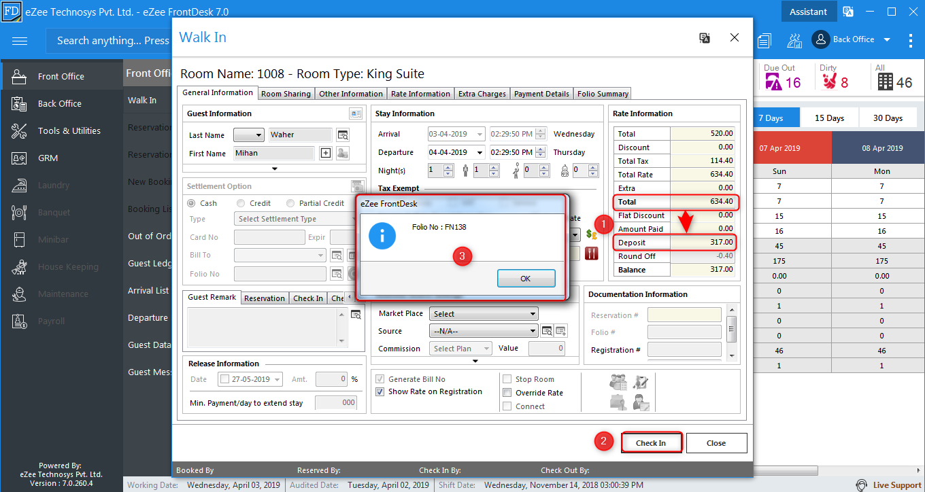Enable the Connect checkbox
Screen dimensions: 925x492
(x=507, y=406)
